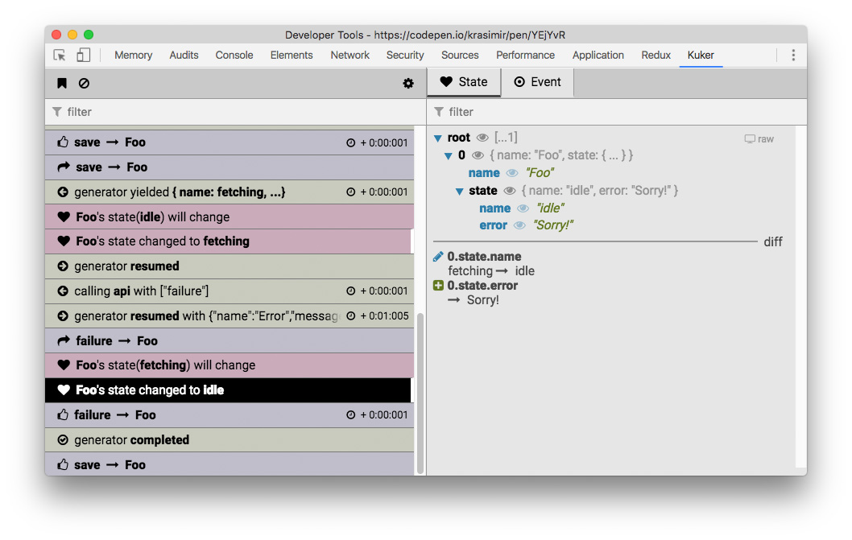This screenshot has width=852, height=540.
Task: Click the raw view monitor icon
Action: click(750, 139)
